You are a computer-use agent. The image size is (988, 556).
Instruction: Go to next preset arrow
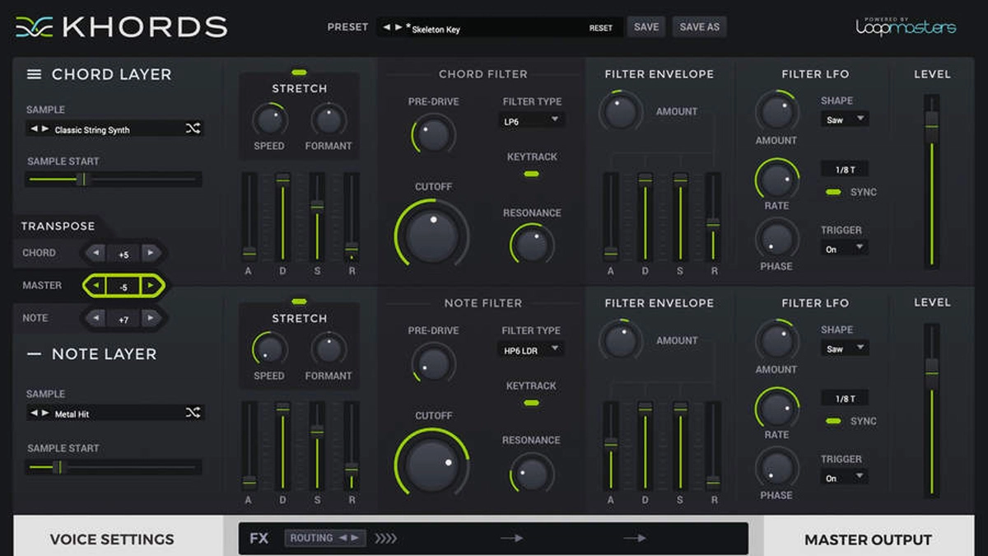click(x=399, y=27)
